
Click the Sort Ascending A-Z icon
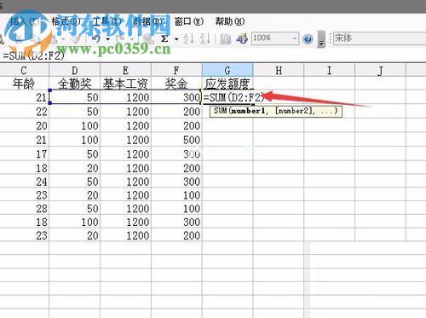(x=189, y=38)
